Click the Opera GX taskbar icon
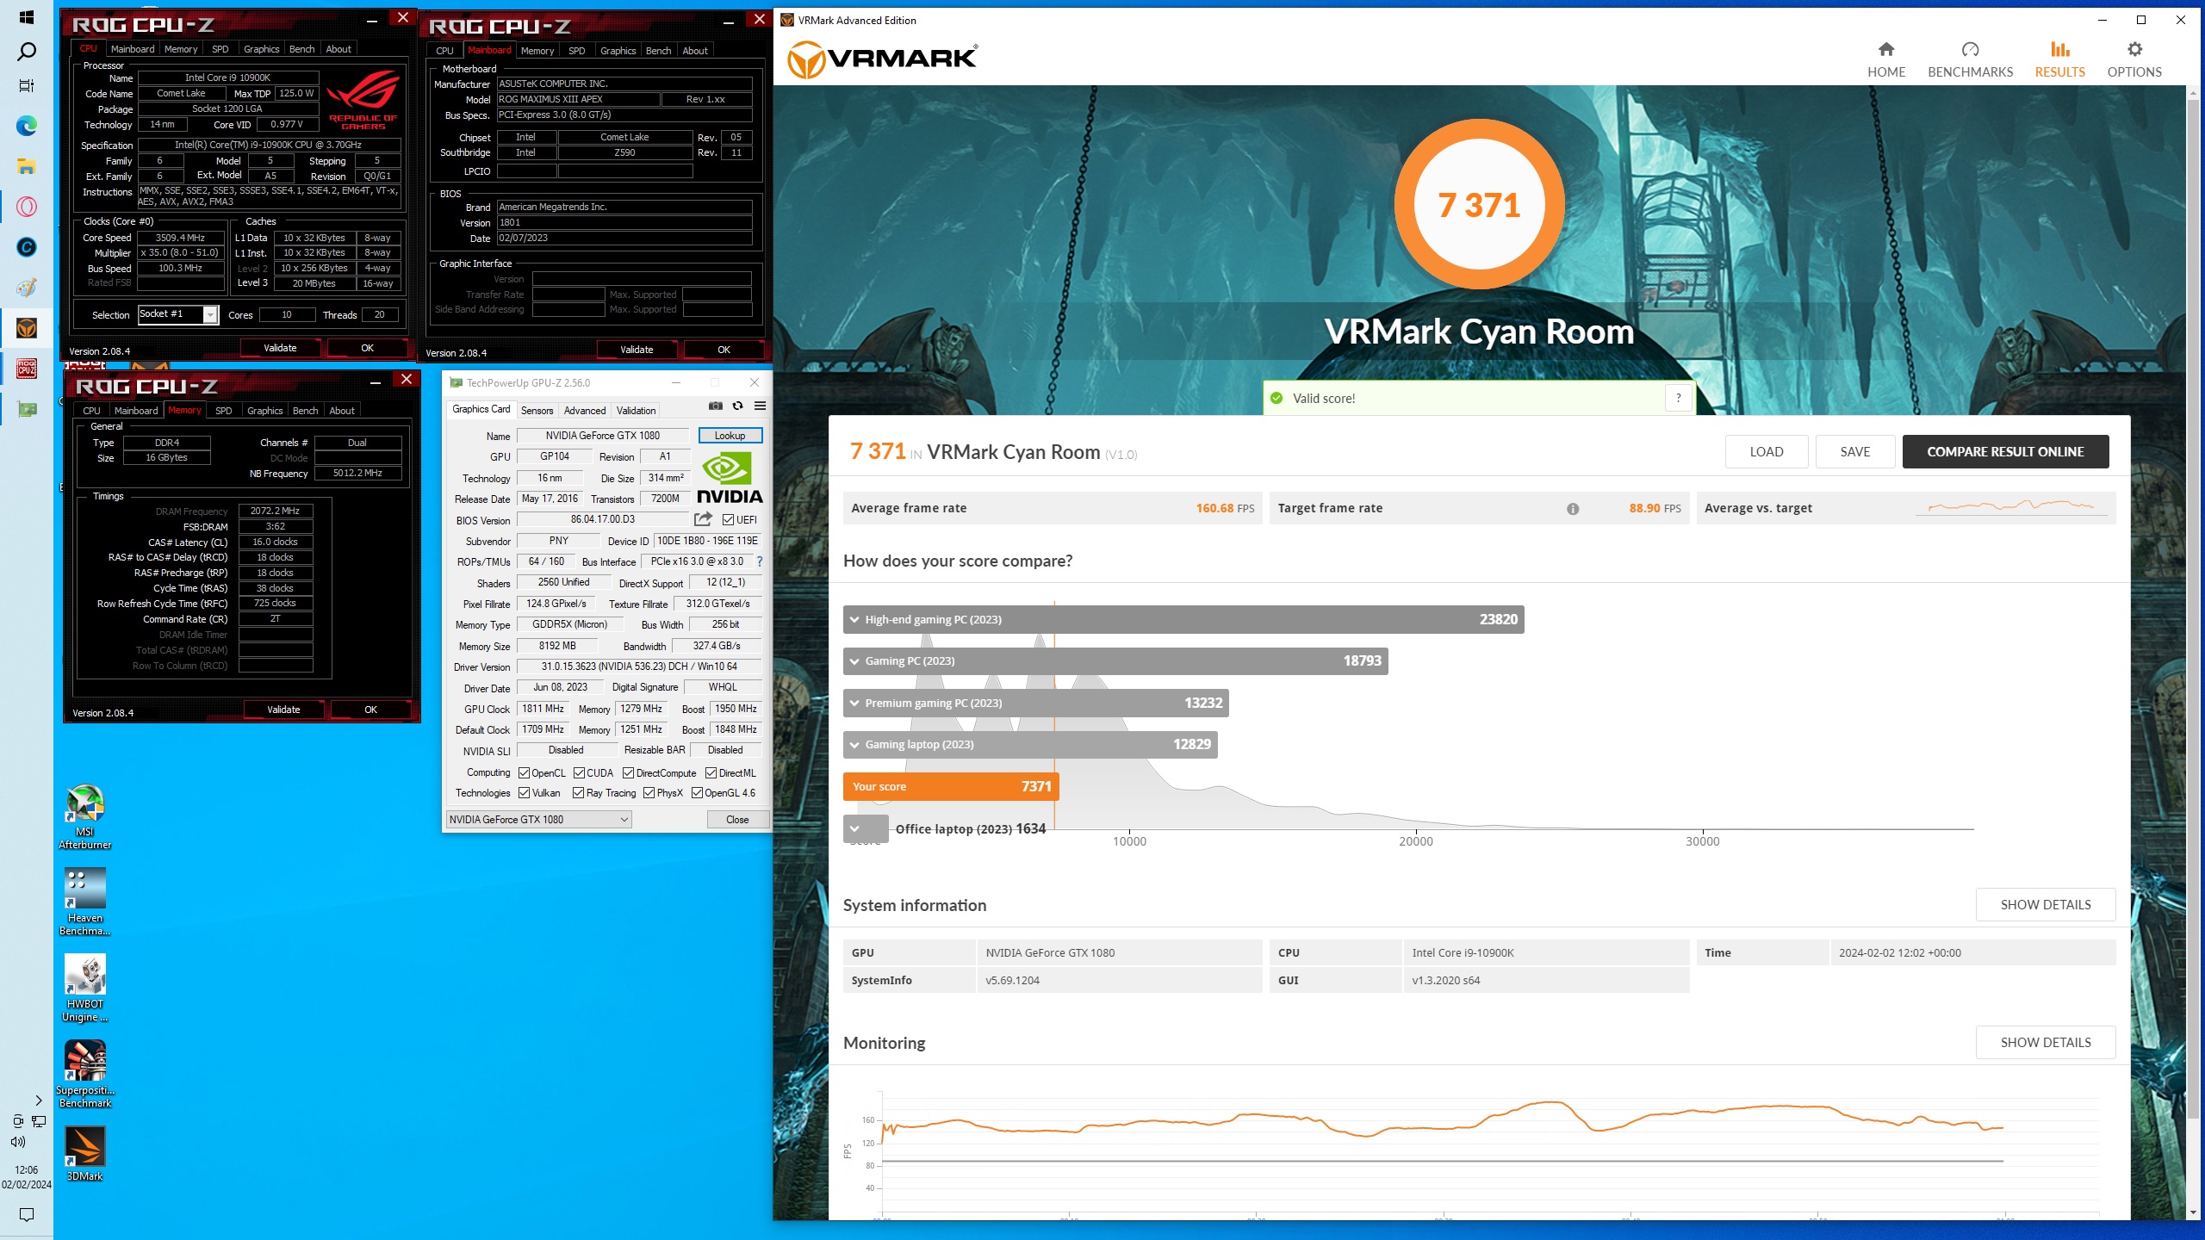 (x=27, y=207)
